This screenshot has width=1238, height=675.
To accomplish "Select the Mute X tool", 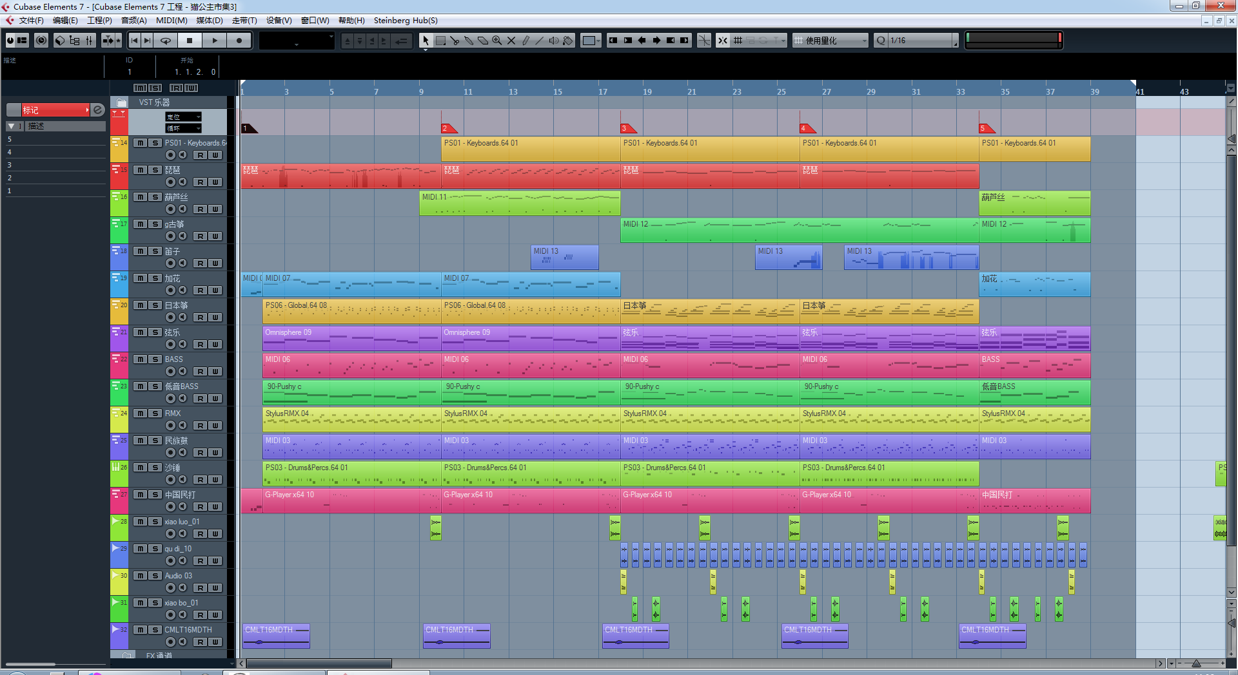I will 511,41.
